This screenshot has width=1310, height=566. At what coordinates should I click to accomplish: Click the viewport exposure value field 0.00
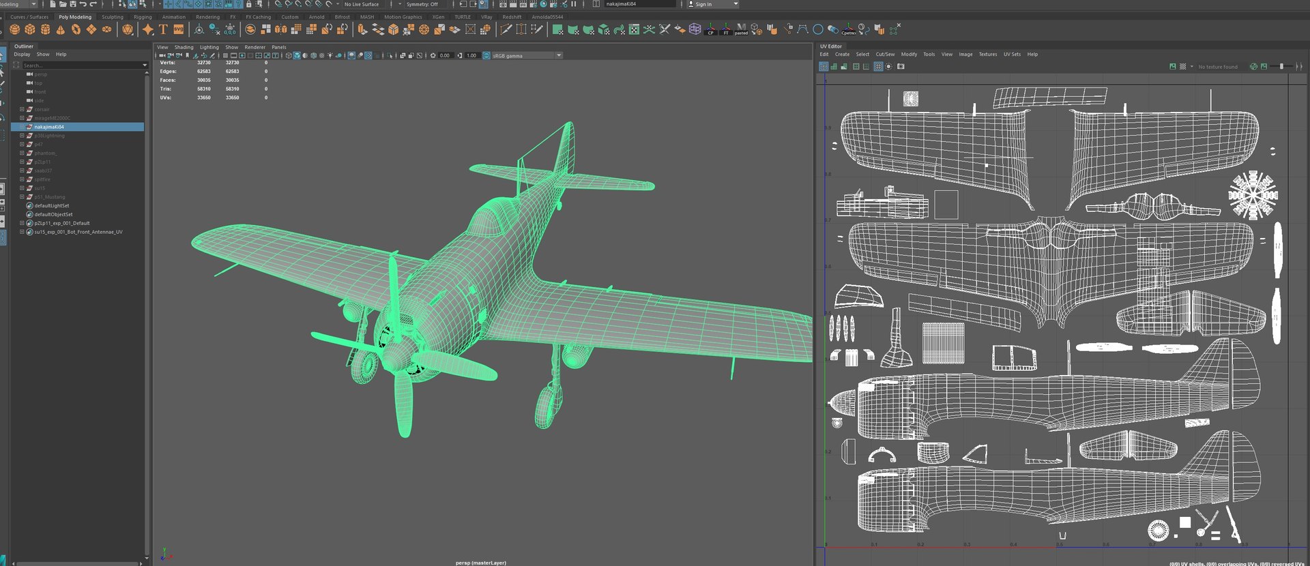tap(445, 55)
